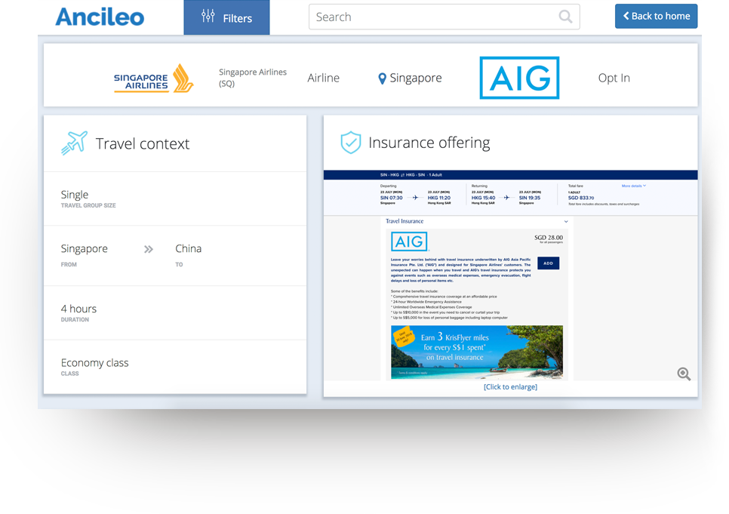
Task: Click the Insurance offering heading
Action: 429,143
